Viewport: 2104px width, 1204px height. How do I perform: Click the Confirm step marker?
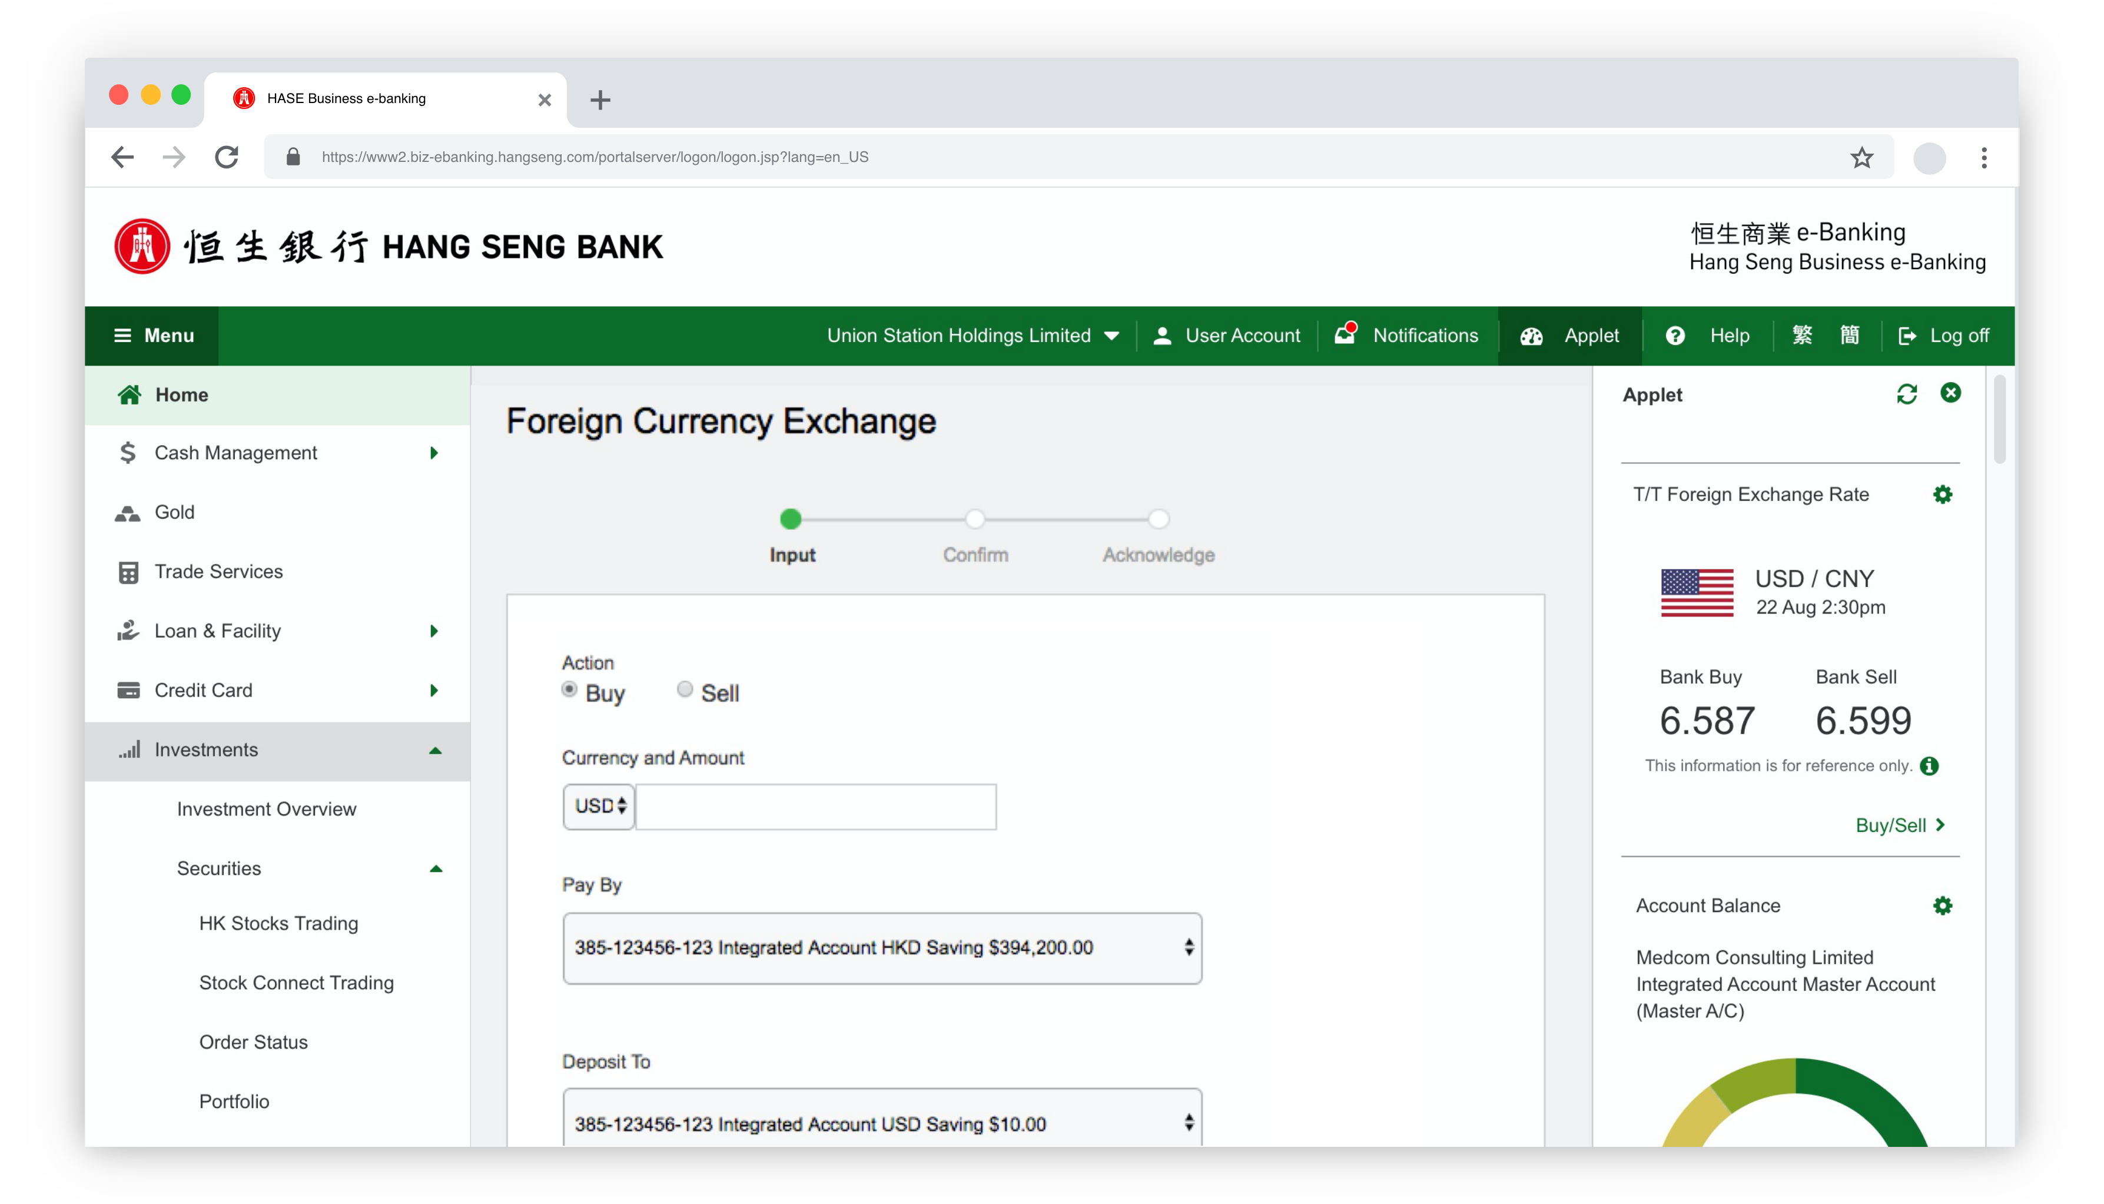pos(975,519)
